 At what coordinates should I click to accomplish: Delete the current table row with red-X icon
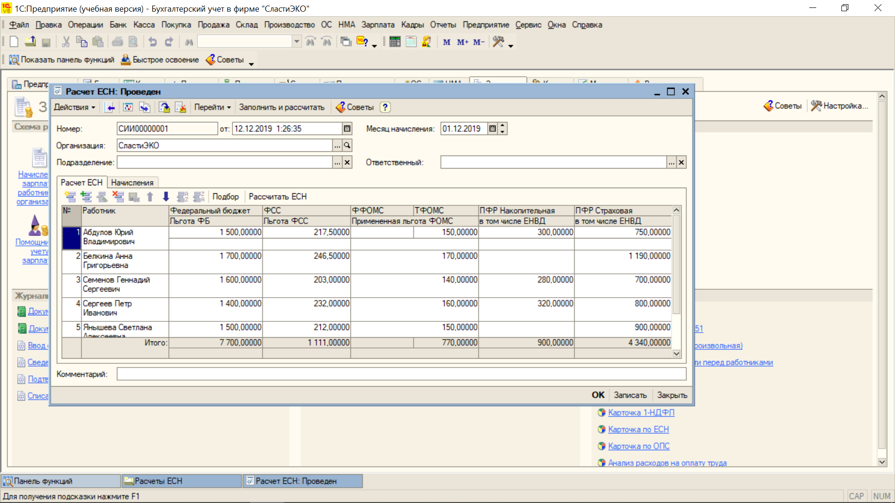[118, 197]
